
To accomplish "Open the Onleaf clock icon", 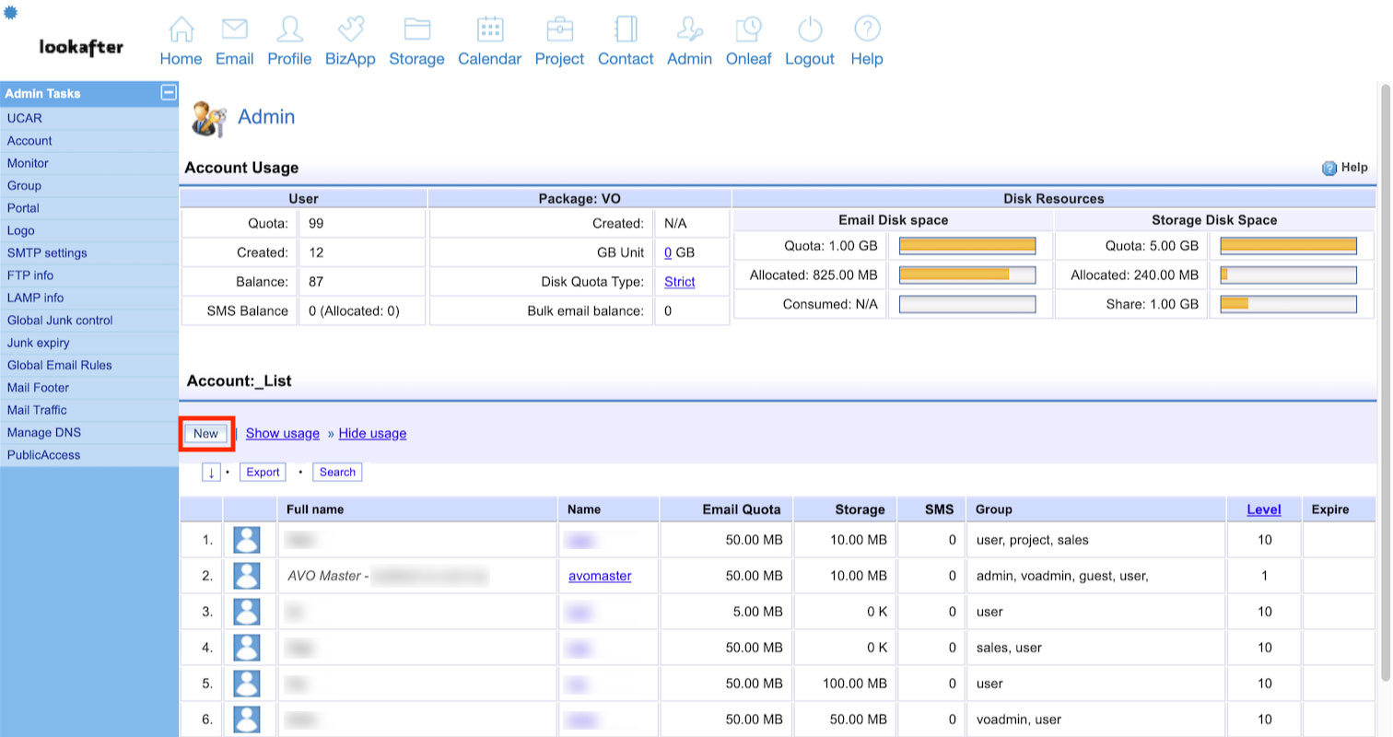I will 748,30.
